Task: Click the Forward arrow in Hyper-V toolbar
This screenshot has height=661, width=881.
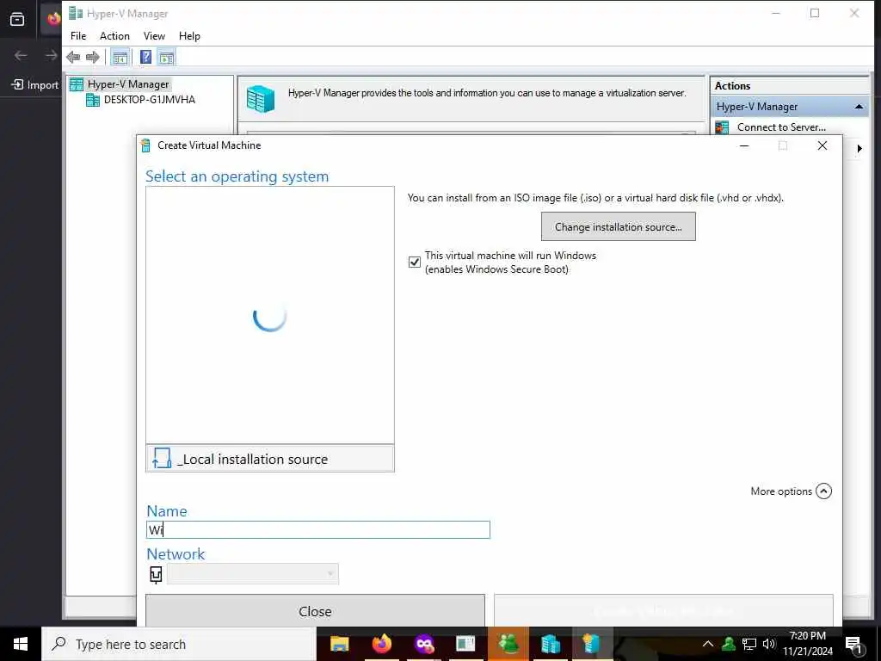Action: (x=93, y=57)
